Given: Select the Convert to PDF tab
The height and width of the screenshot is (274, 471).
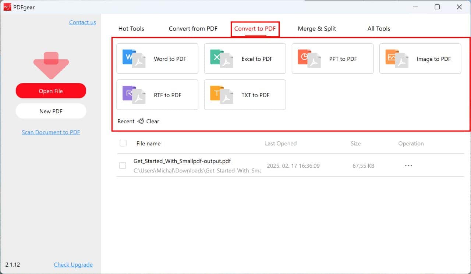Looking at the screenshot, I should [x=255, y=29].
